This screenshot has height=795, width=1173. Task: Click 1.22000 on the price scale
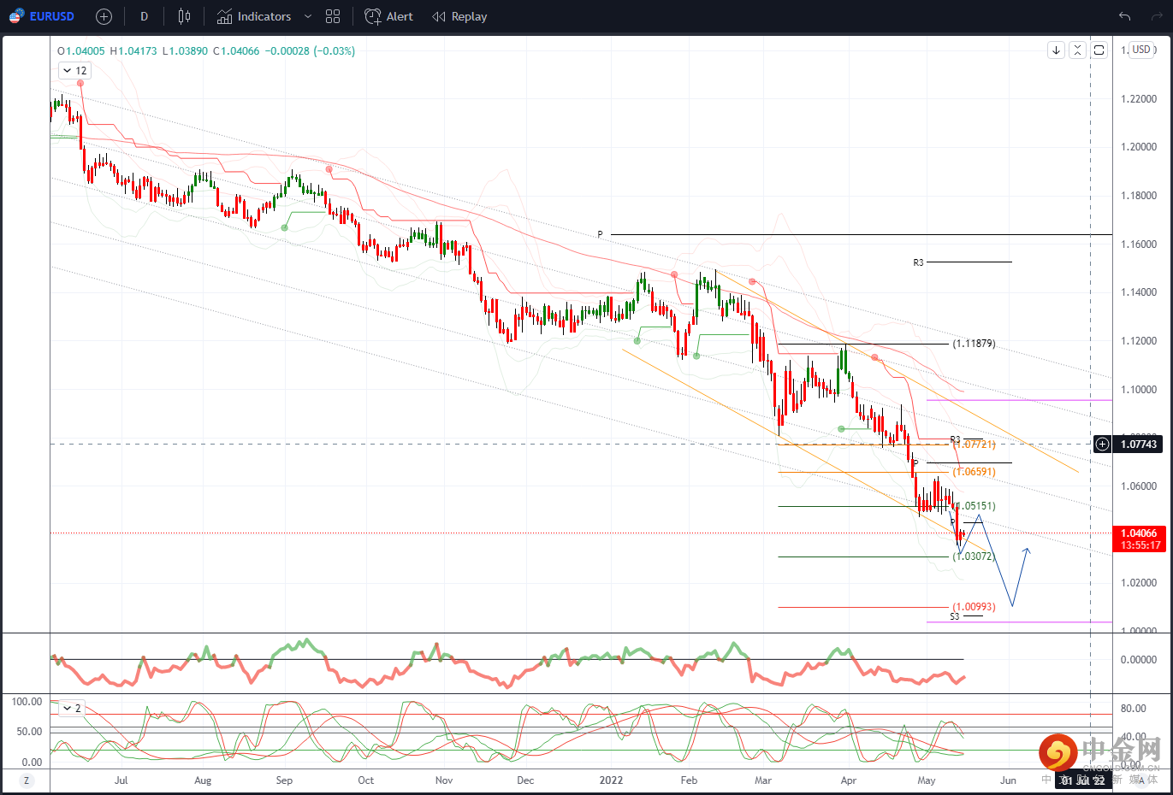coord(1139,99)
